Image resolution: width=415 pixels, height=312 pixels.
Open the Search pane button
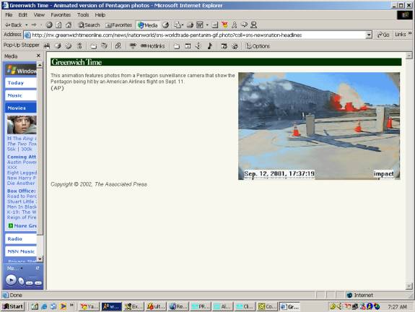[x=89, y=25]
